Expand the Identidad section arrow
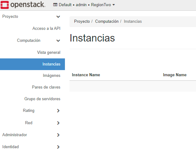Screen dimensions: 196x162 pyautogui.click(x=58, y=147)
